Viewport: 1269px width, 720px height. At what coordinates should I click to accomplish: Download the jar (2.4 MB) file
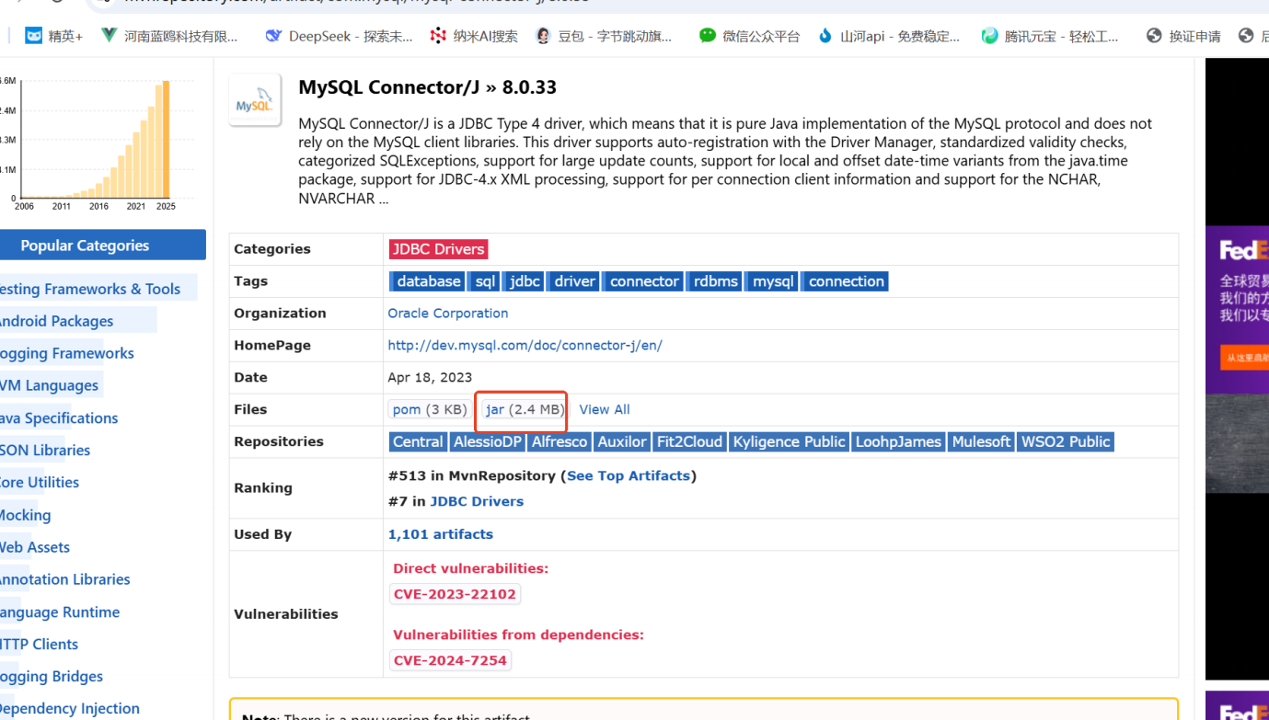pyautogui.click(x=524, y=410)
